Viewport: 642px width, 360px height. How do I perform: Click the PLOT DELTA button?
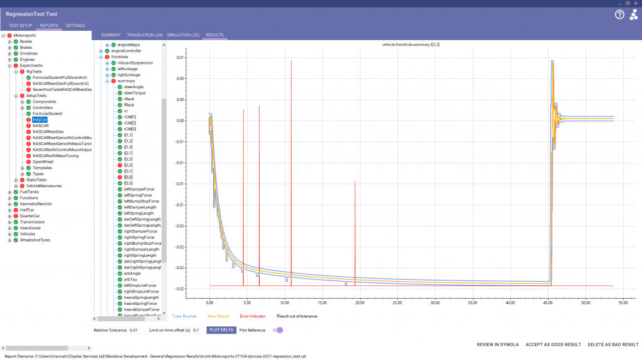(221, 330)
